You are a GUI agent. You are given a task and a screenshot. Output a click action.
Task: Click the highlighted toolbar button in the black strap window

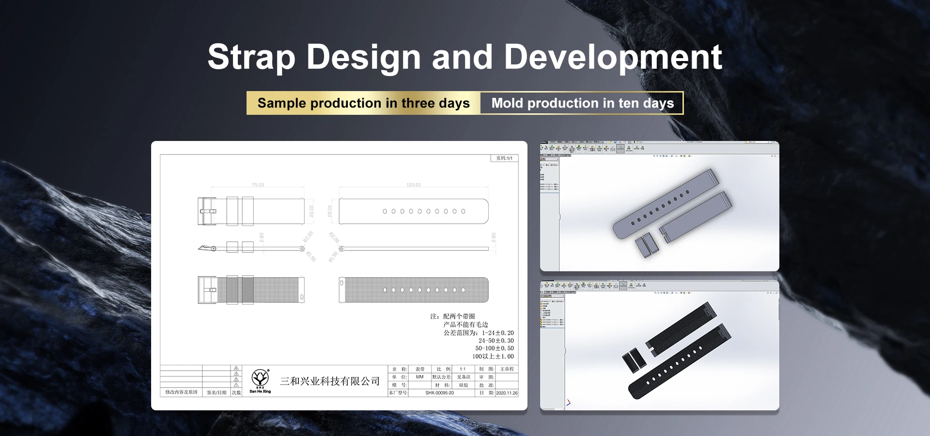pyautogui.click(x=623, y=286)
